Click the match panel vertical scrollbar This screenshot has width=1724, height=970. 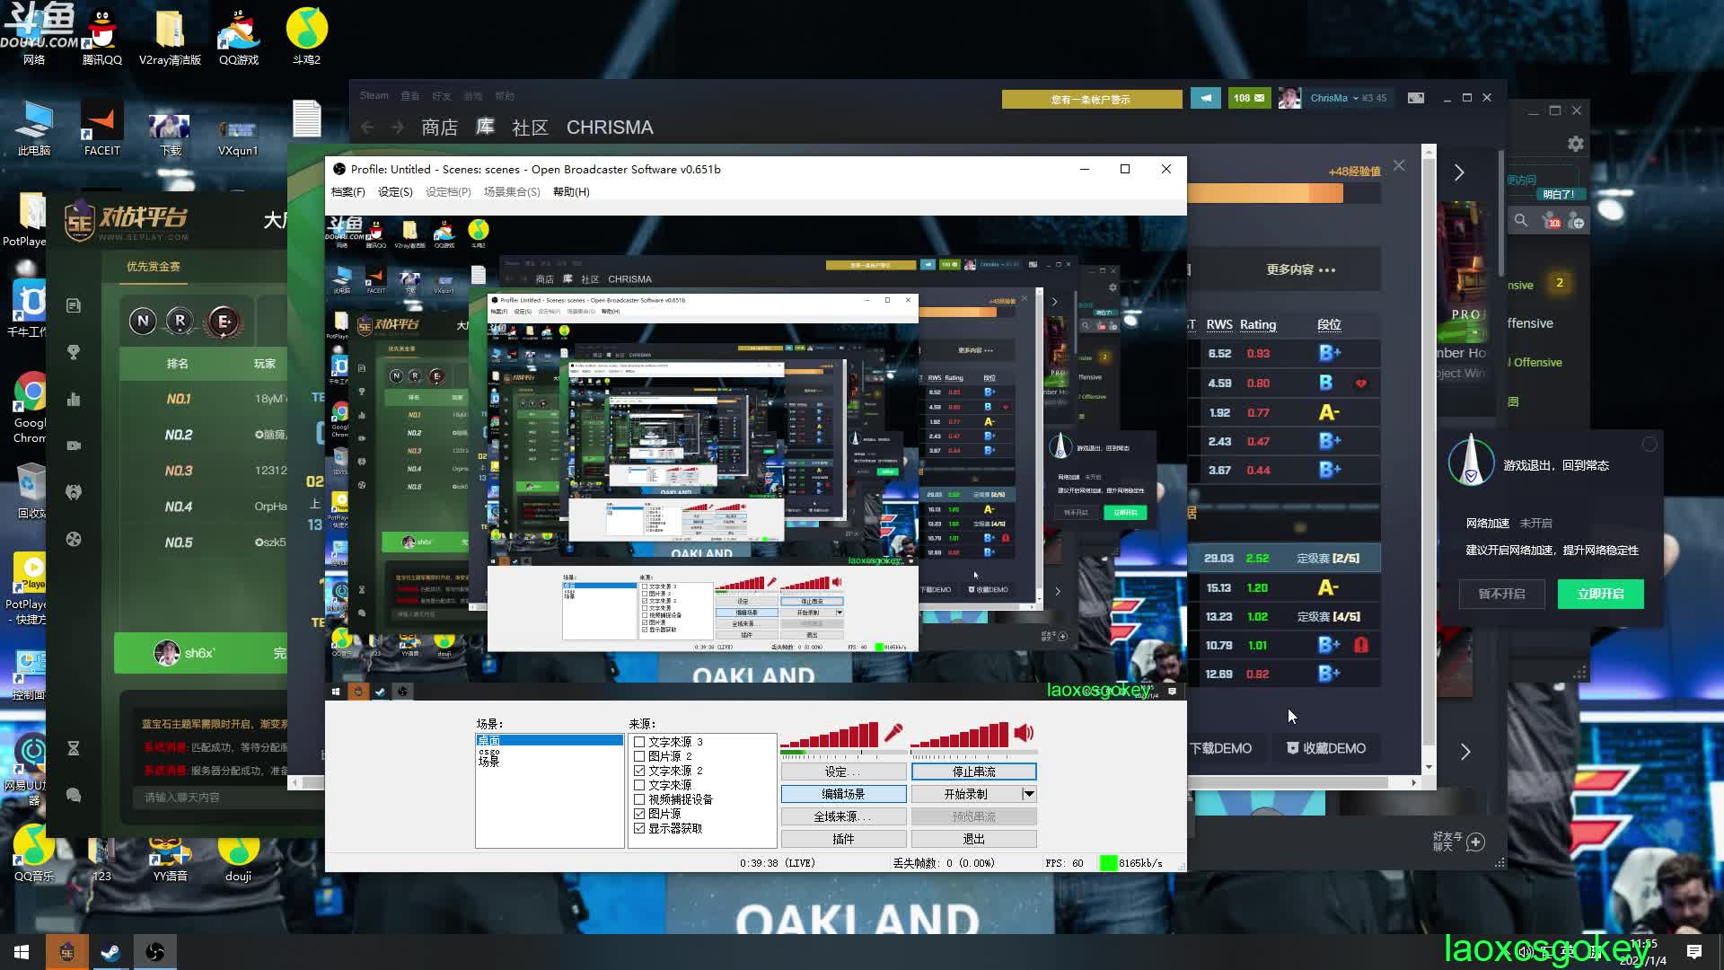1429,458
